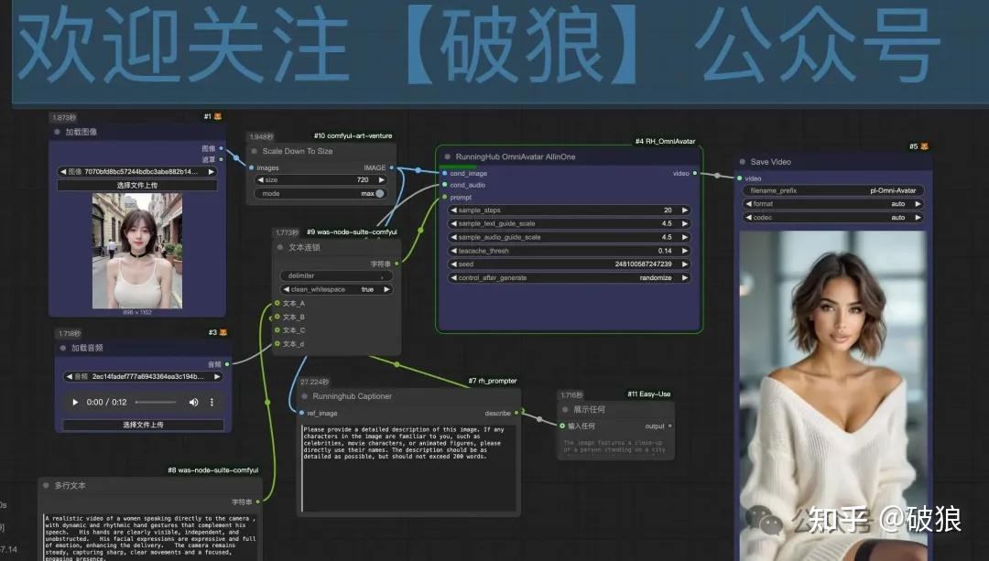Open the three-dot menu in the audio player
This screenshot has width=989, height=561.
click(212, 403)
